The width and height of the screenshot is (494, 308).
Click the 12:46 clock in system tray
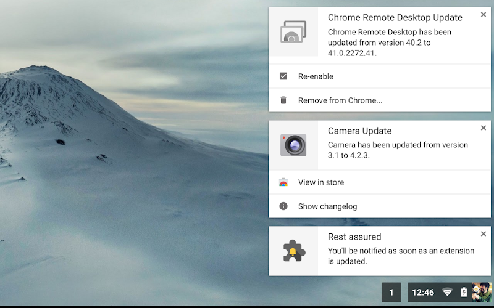point(423,293)
